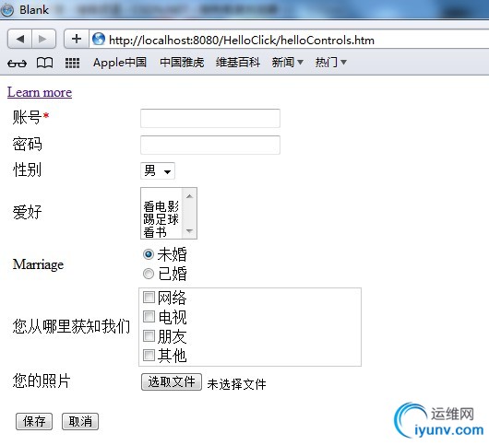Click the 取消 button
The height and width of the screenshot is (445, 489).
click(x=80, y=422)
